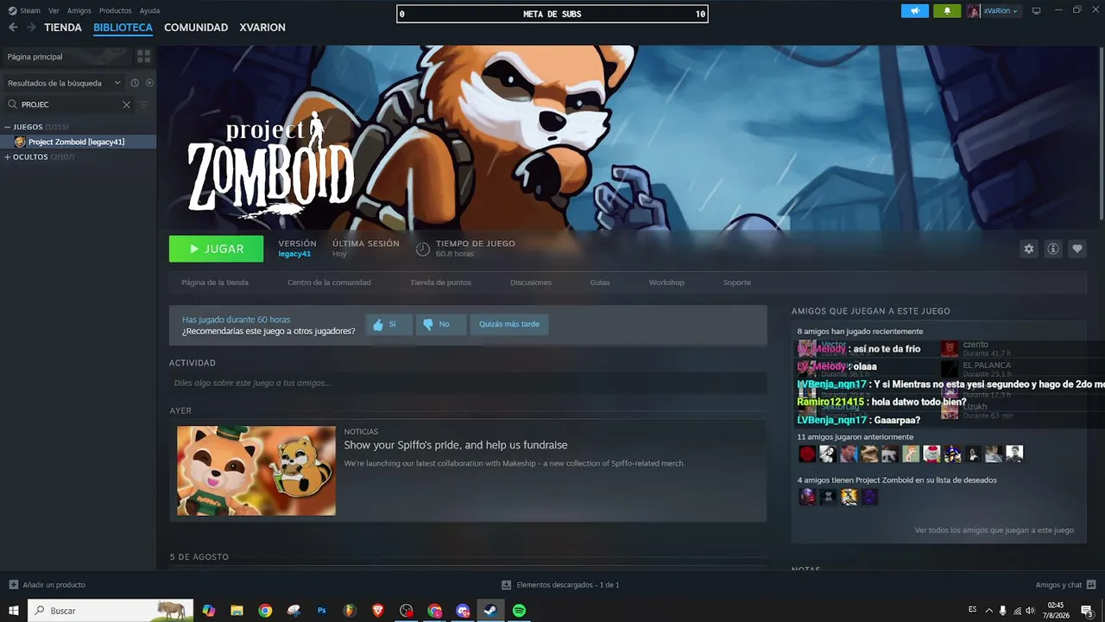Open the red avatar among previous players

[x=807, y=454]
